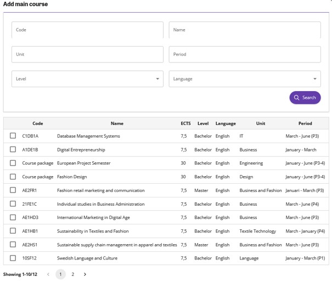Screen dimensions: 332x282
Task: Click Database Management Systems course name
Action: point(88,136)
